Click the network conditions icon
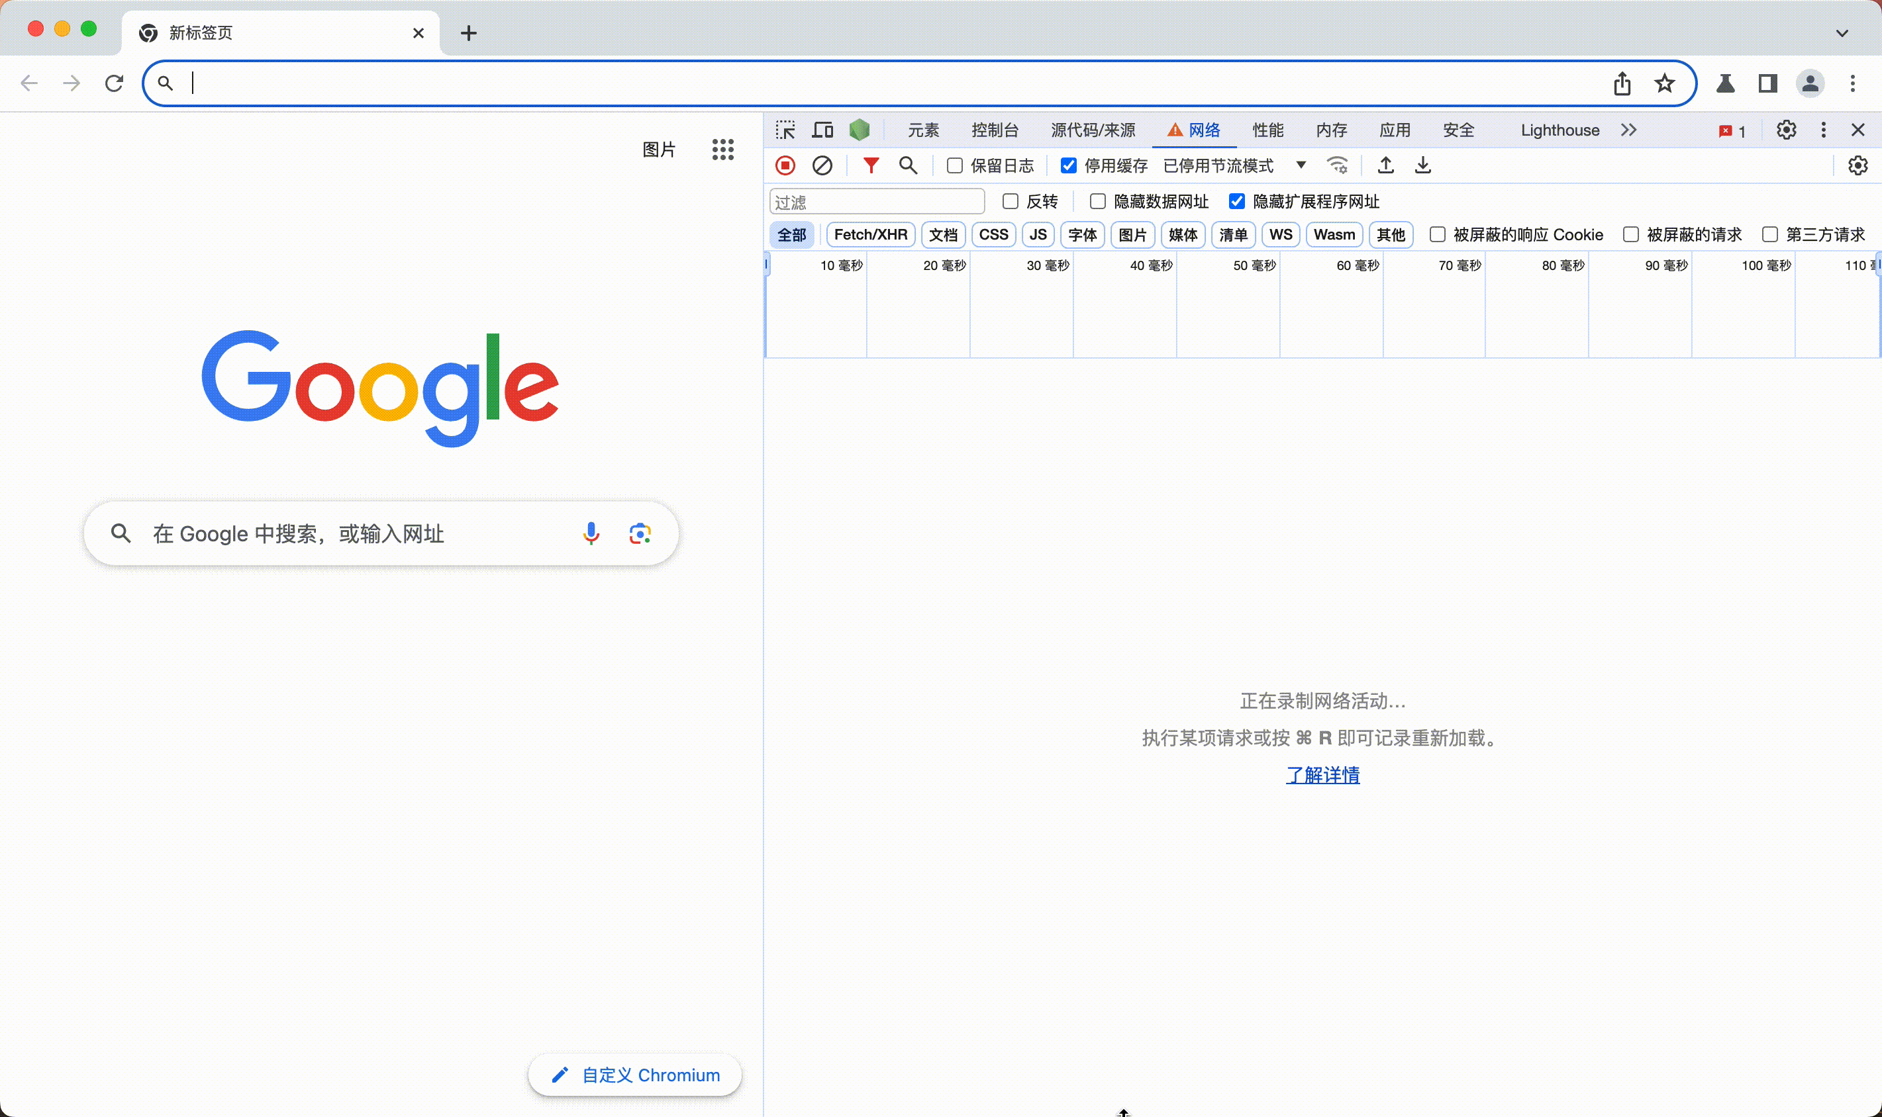The image size is (1882, 1117). [x=1338, y=165]
